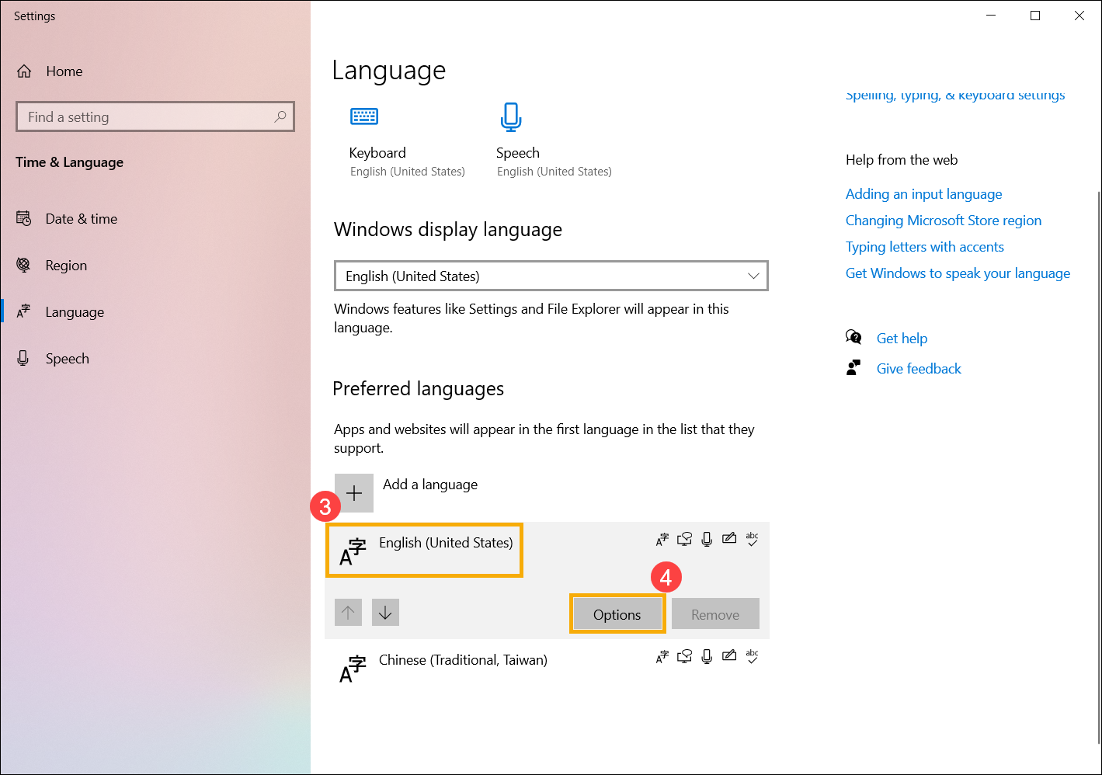Open Speech settings via the microphone icon
Screen dimensions: 1102x775
510,116
